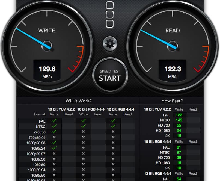Click the Speed Test START button
The image size is (220, 181).
[110, 75]
